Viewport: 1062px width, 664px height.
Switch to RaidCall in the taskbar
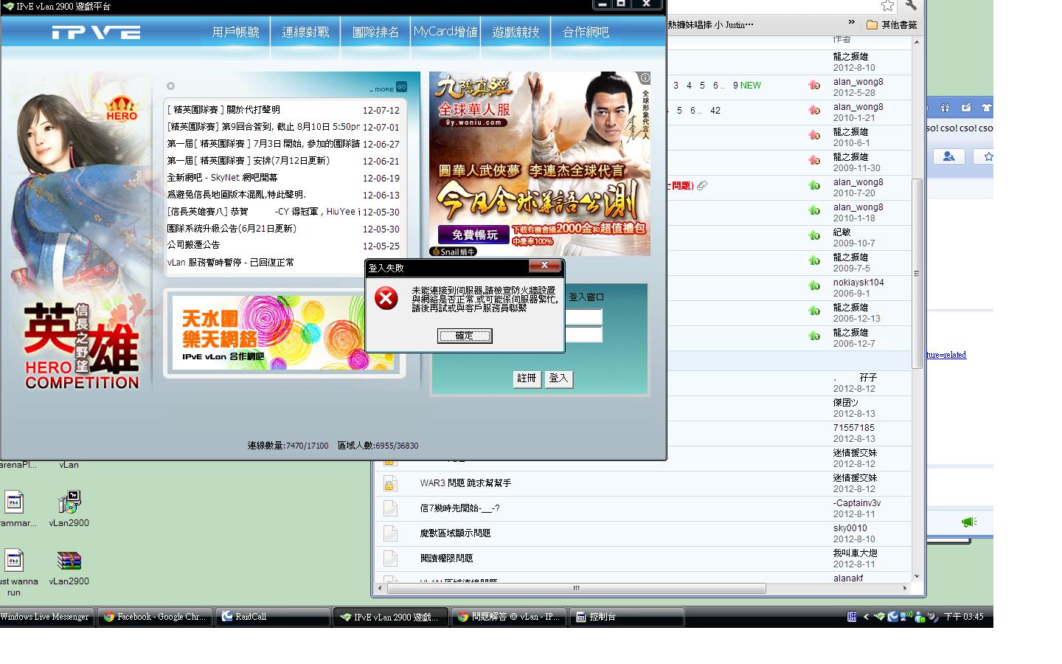point(273,617)
